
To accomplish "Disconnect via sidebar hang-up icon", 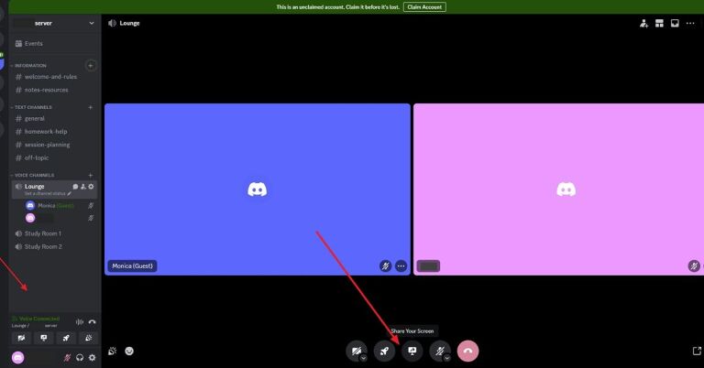I will pyautogui.click(x=92, y=322).
